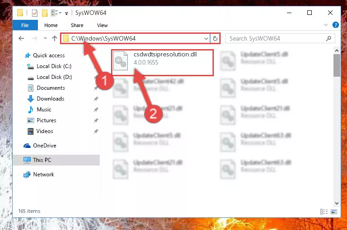Click the Documents page icon

tap(31, 88)
